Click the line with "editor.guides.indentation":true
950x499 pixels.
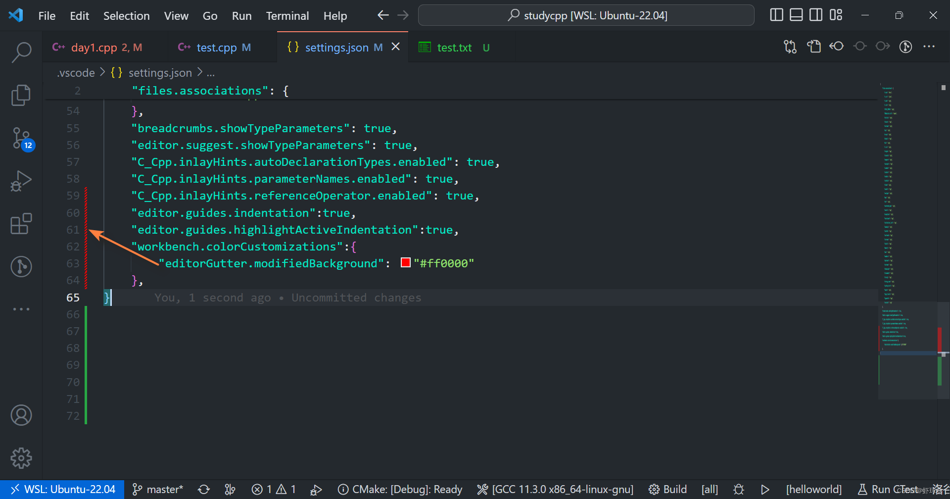click(243, 213)
